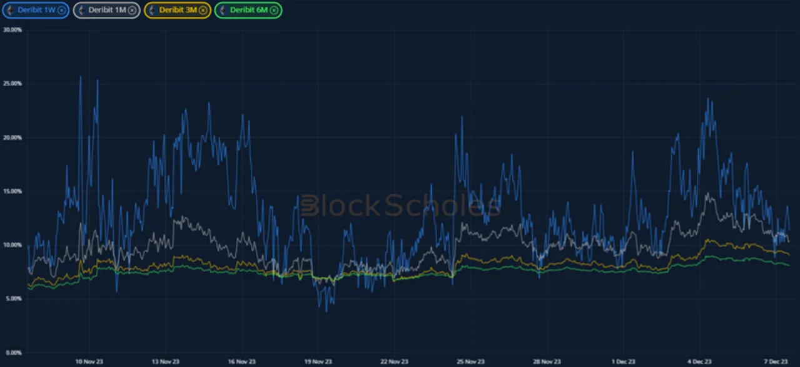Remove the Deribit 1W series with its x icon
The height and width of the screenshot is (367, 800).
tap(61, 10)
